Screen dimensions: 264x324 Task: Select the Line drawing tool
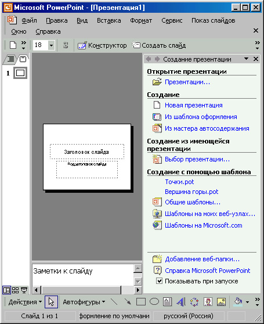[x=114, y=302]
